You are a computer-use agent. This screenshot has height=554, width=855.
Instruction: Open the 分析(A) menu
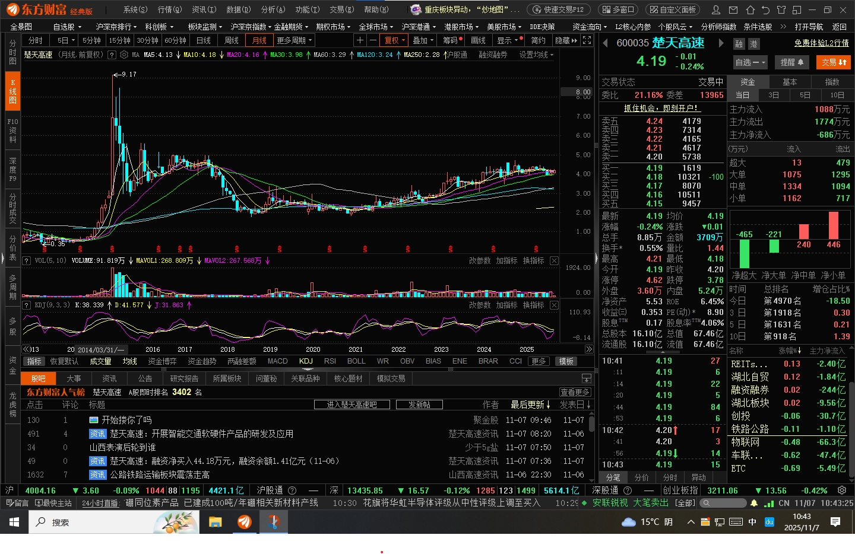(x=273, y=9)
